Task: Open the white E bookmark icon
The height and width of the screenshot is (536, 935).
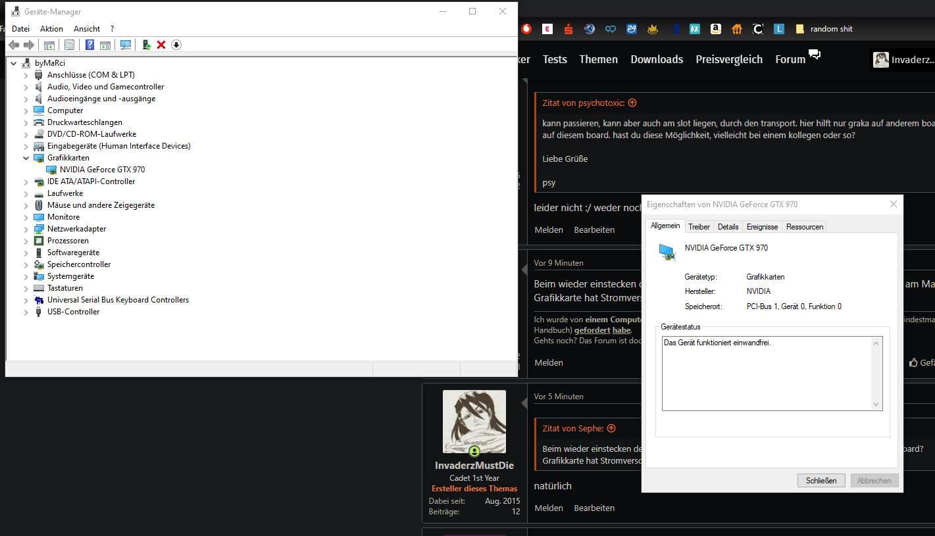Action: coord(547,29)
